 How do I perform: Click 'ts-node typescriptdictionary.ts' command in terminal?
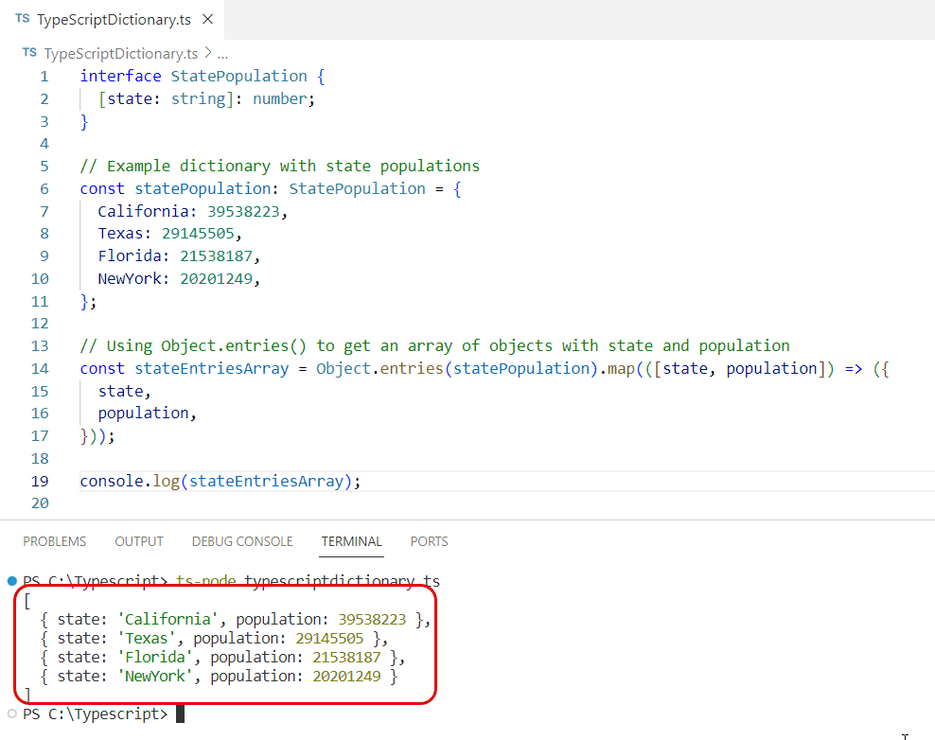point(308,581)
